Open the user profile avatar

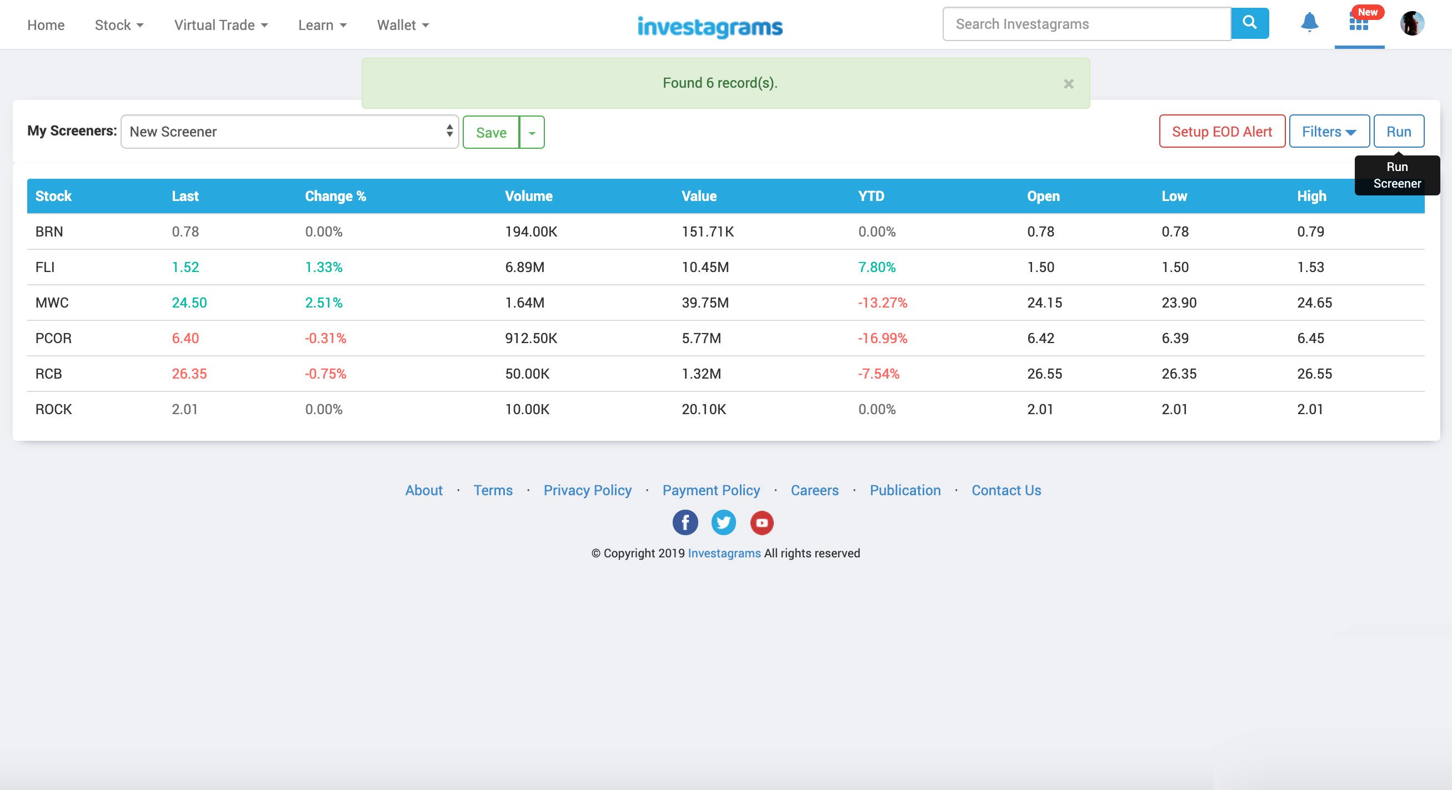point(1412,24)
